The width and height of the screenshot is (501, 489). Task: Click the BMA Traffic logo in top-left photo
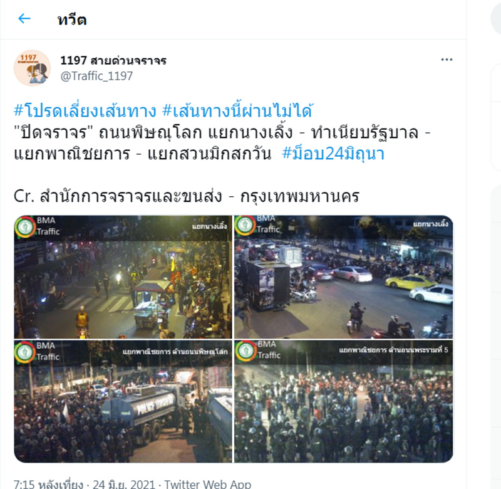(25, 227)
